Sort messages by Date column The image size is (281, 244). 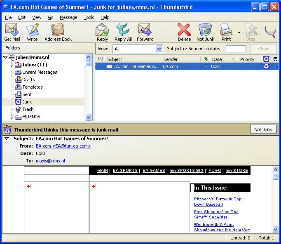click(224, 59)
